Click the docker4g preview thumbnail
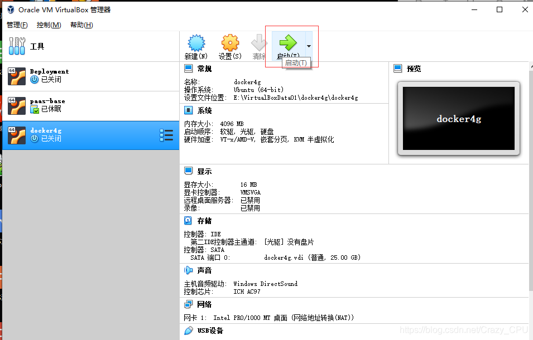 click(x=459, y=118)
